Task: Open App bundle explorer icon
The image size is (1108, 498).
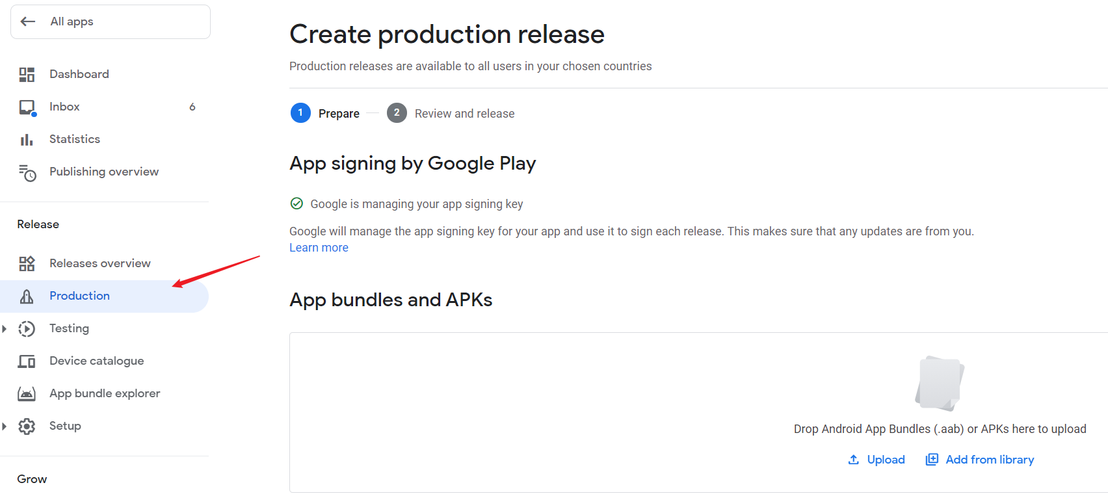Action: 27,393
